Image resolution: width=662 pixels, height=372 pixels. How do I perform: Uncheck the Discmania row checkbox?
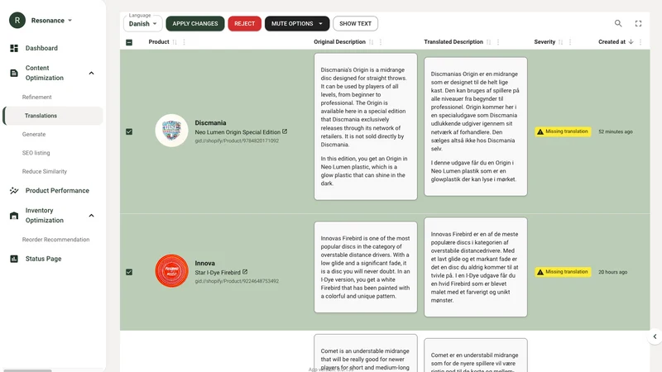[x=129, y=131]
